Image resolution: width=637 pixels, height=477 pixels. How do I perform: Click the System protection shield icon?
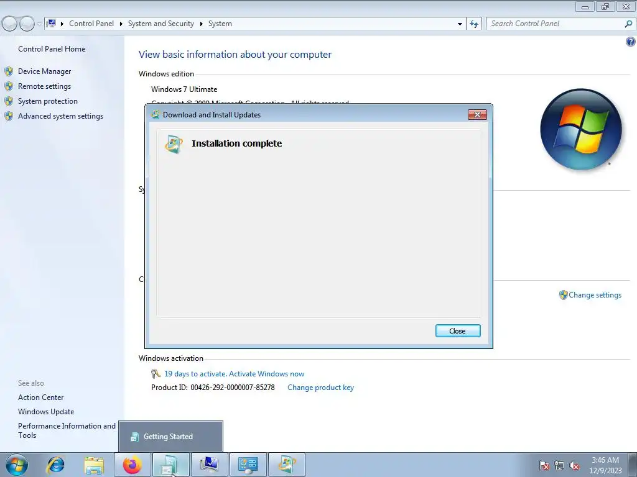(9, 101)
